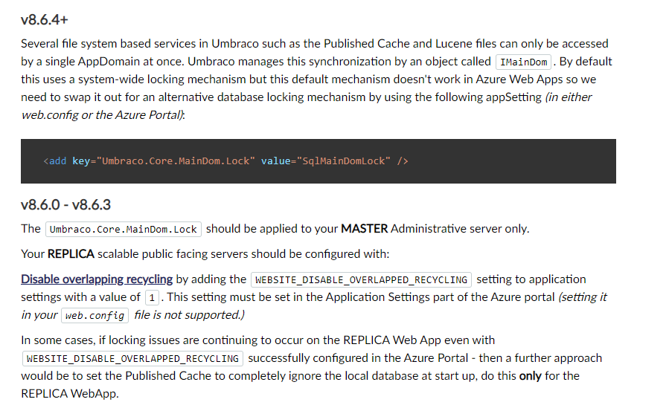Screen dimensions: 669x408
Task: Click the SqlMainDomLock value in code block
Action: click(x=344, y=161)
